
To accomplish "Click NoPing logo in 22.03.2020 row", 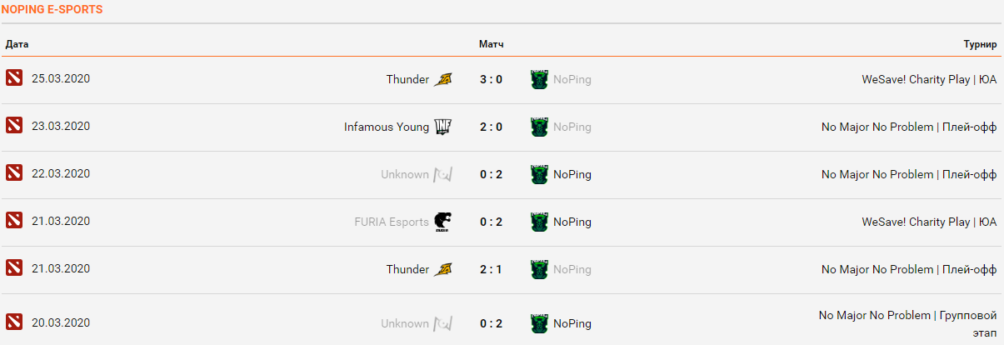I will pyautogui.click(x=539, y=174).
